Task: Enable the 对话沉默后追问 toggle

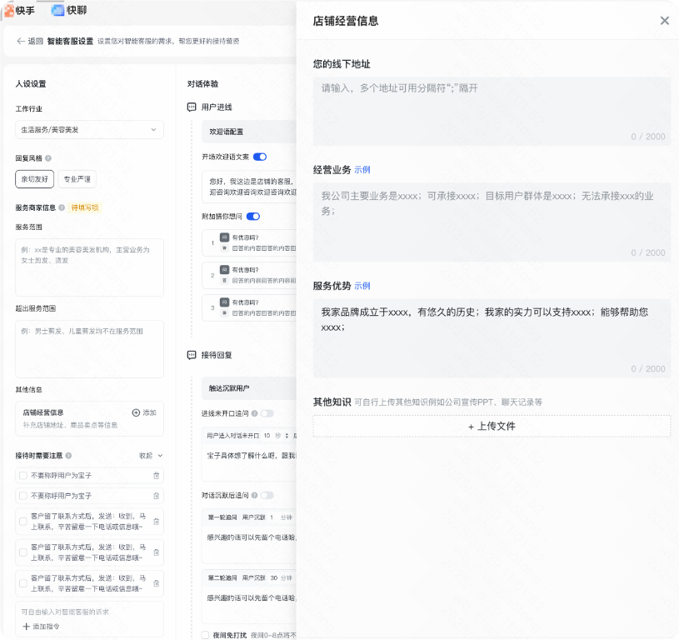Action: click(x=266, y=496)
